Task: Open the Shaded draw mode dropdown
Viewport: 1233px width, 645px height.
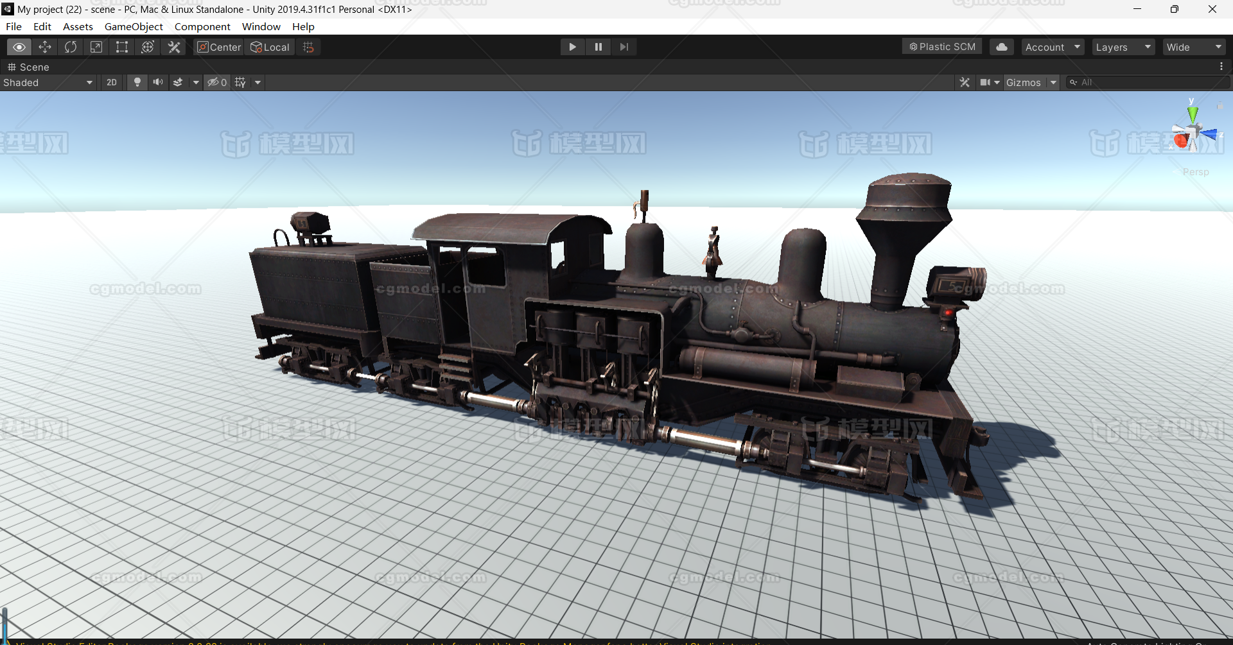Action: click(48, 82)
